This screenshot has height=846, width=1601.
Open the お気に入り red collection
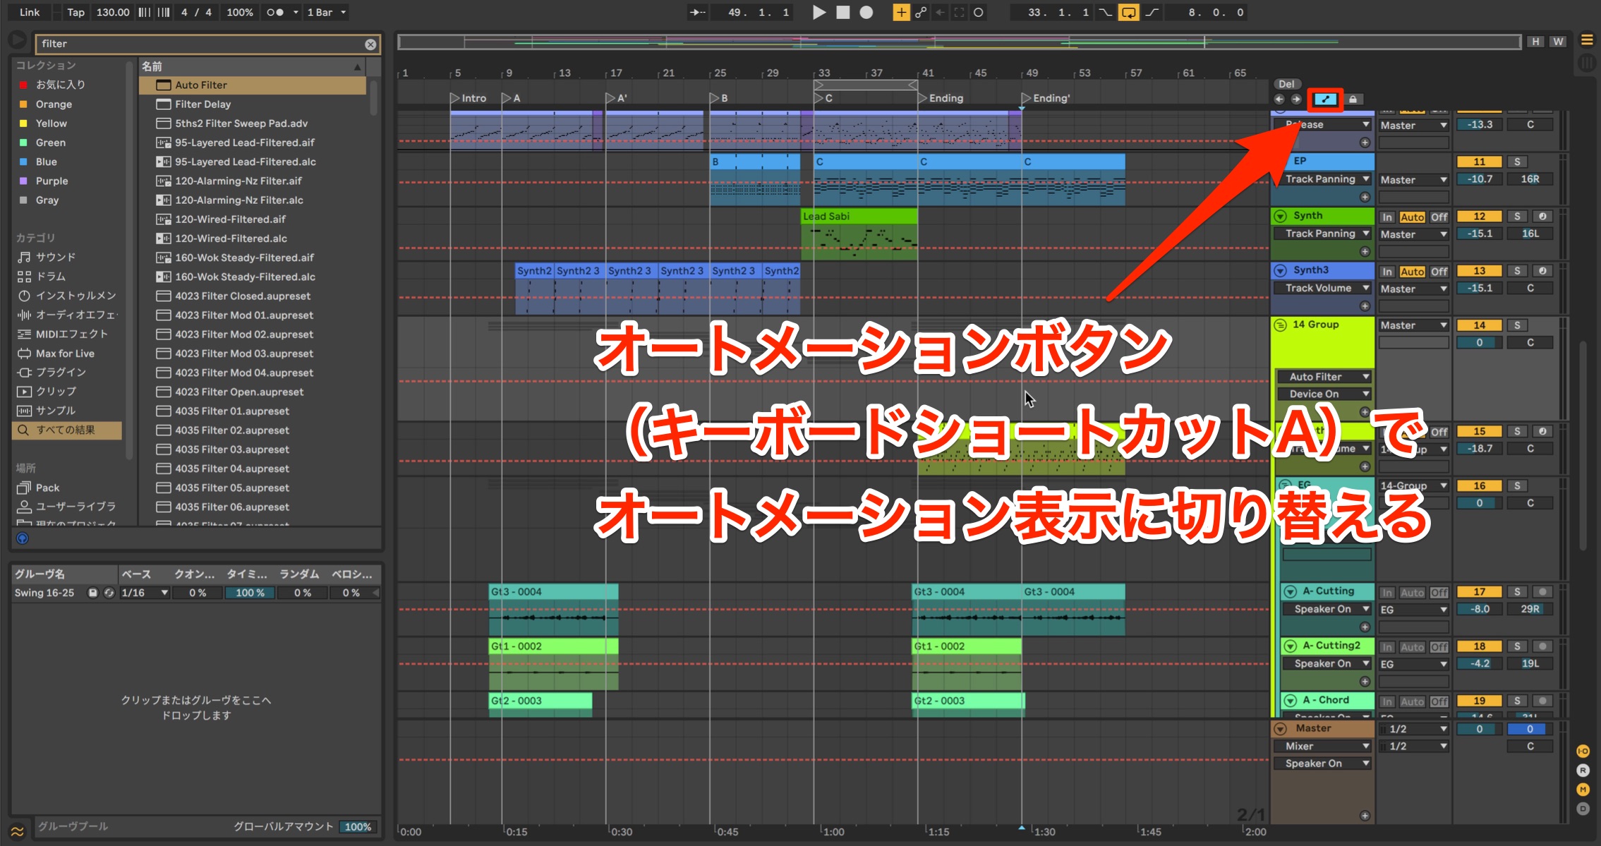[60, 85]
